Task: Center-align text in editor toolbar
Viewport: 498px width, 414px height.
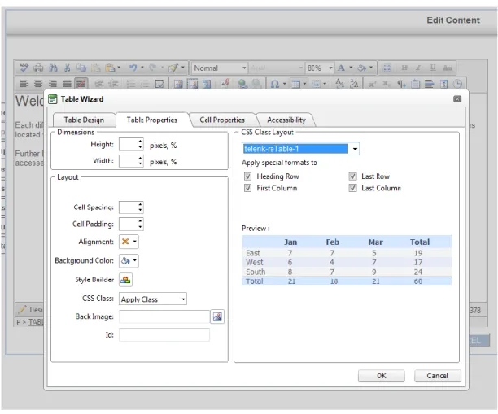Action: [x=38, y=84]
